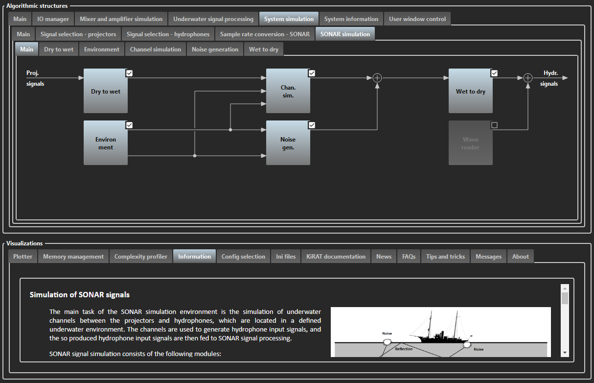Screen dimensions: 594x383
Task: Open the System information tab
Action: [x=351, y=19]
